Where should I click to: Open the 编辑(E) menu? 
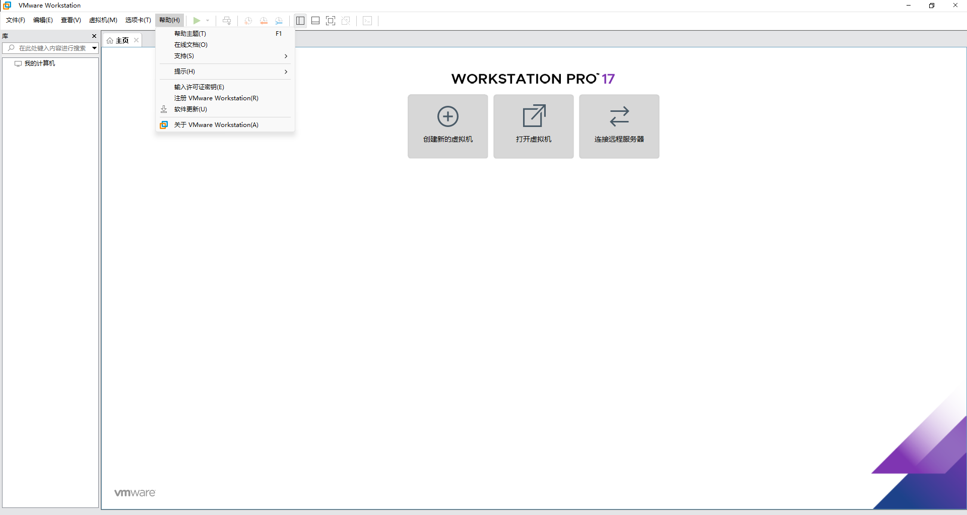coord(43,20)
